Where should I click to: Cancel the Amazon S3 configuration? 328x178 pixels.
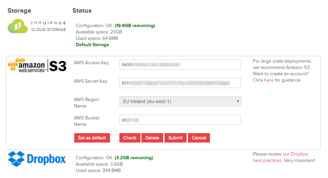(x=199, y=138)
